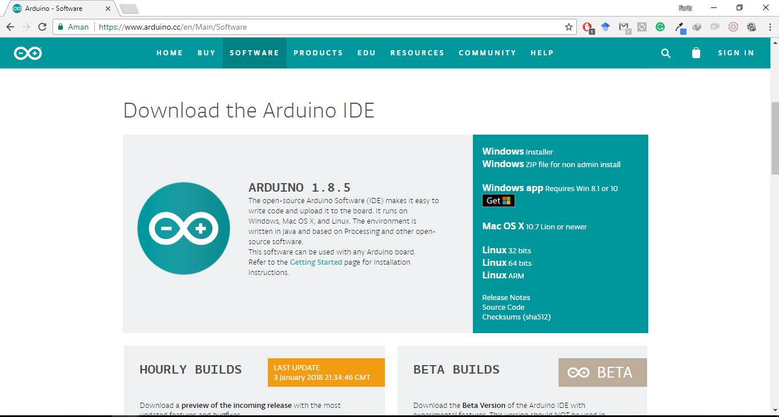This screenshot has height=417, width=779.
Task: Open a new browser tab
Action: click(x=129, y=9)
